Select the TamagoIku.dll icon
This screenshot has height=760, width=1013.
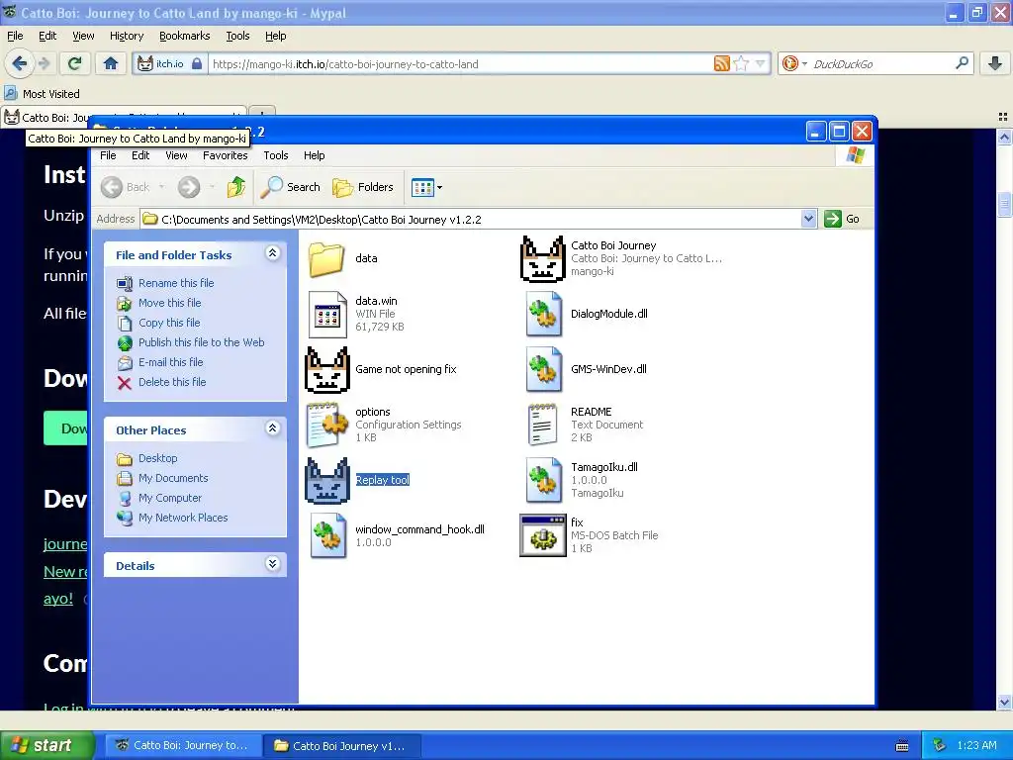click(x=543, y=481)
